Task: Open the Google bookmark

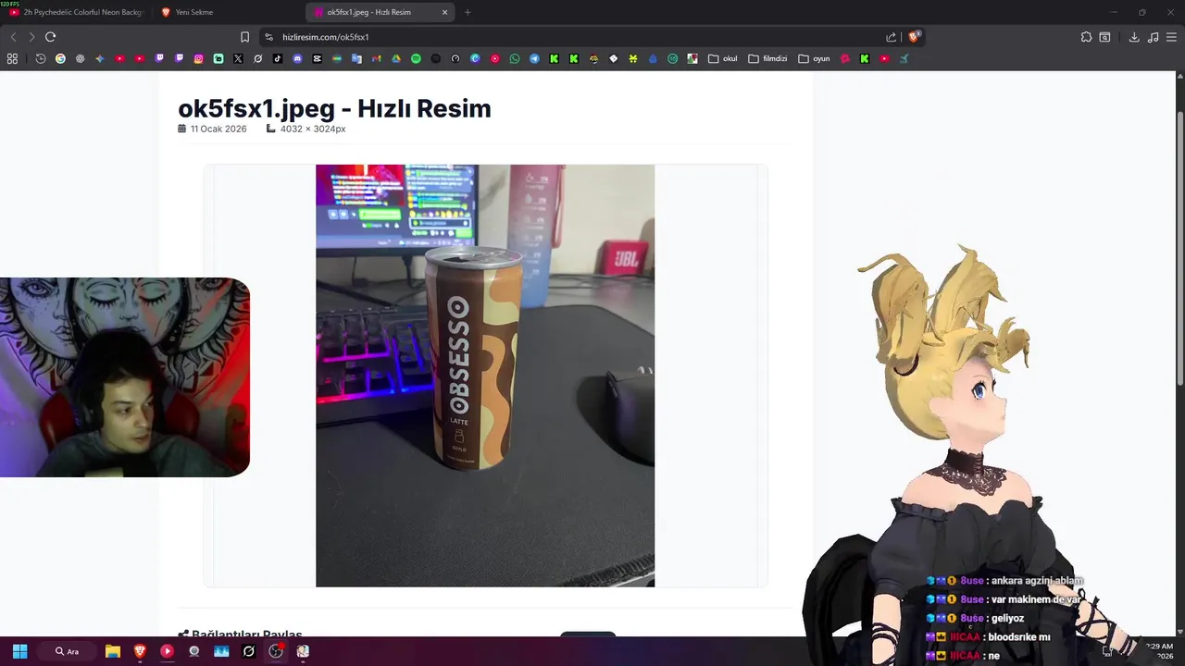Action: coord(60,58)
